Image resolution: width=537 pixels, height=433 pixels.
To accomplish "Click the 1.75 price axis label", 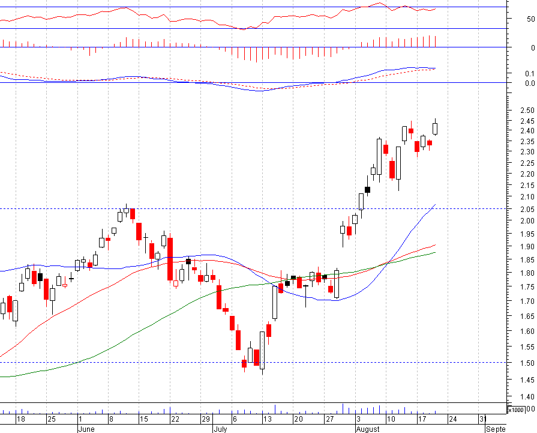I will (x=527, y=287).
